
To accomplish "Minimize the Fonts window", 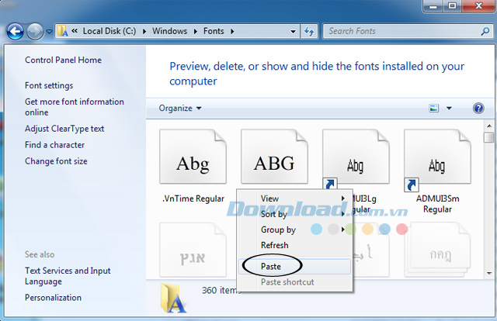I will [x=433, y=6].
